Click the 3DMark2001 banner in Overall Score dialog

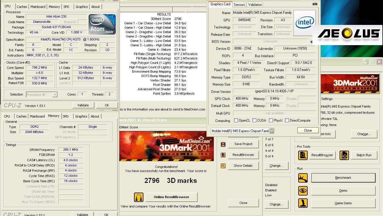(x=166, y=146)
